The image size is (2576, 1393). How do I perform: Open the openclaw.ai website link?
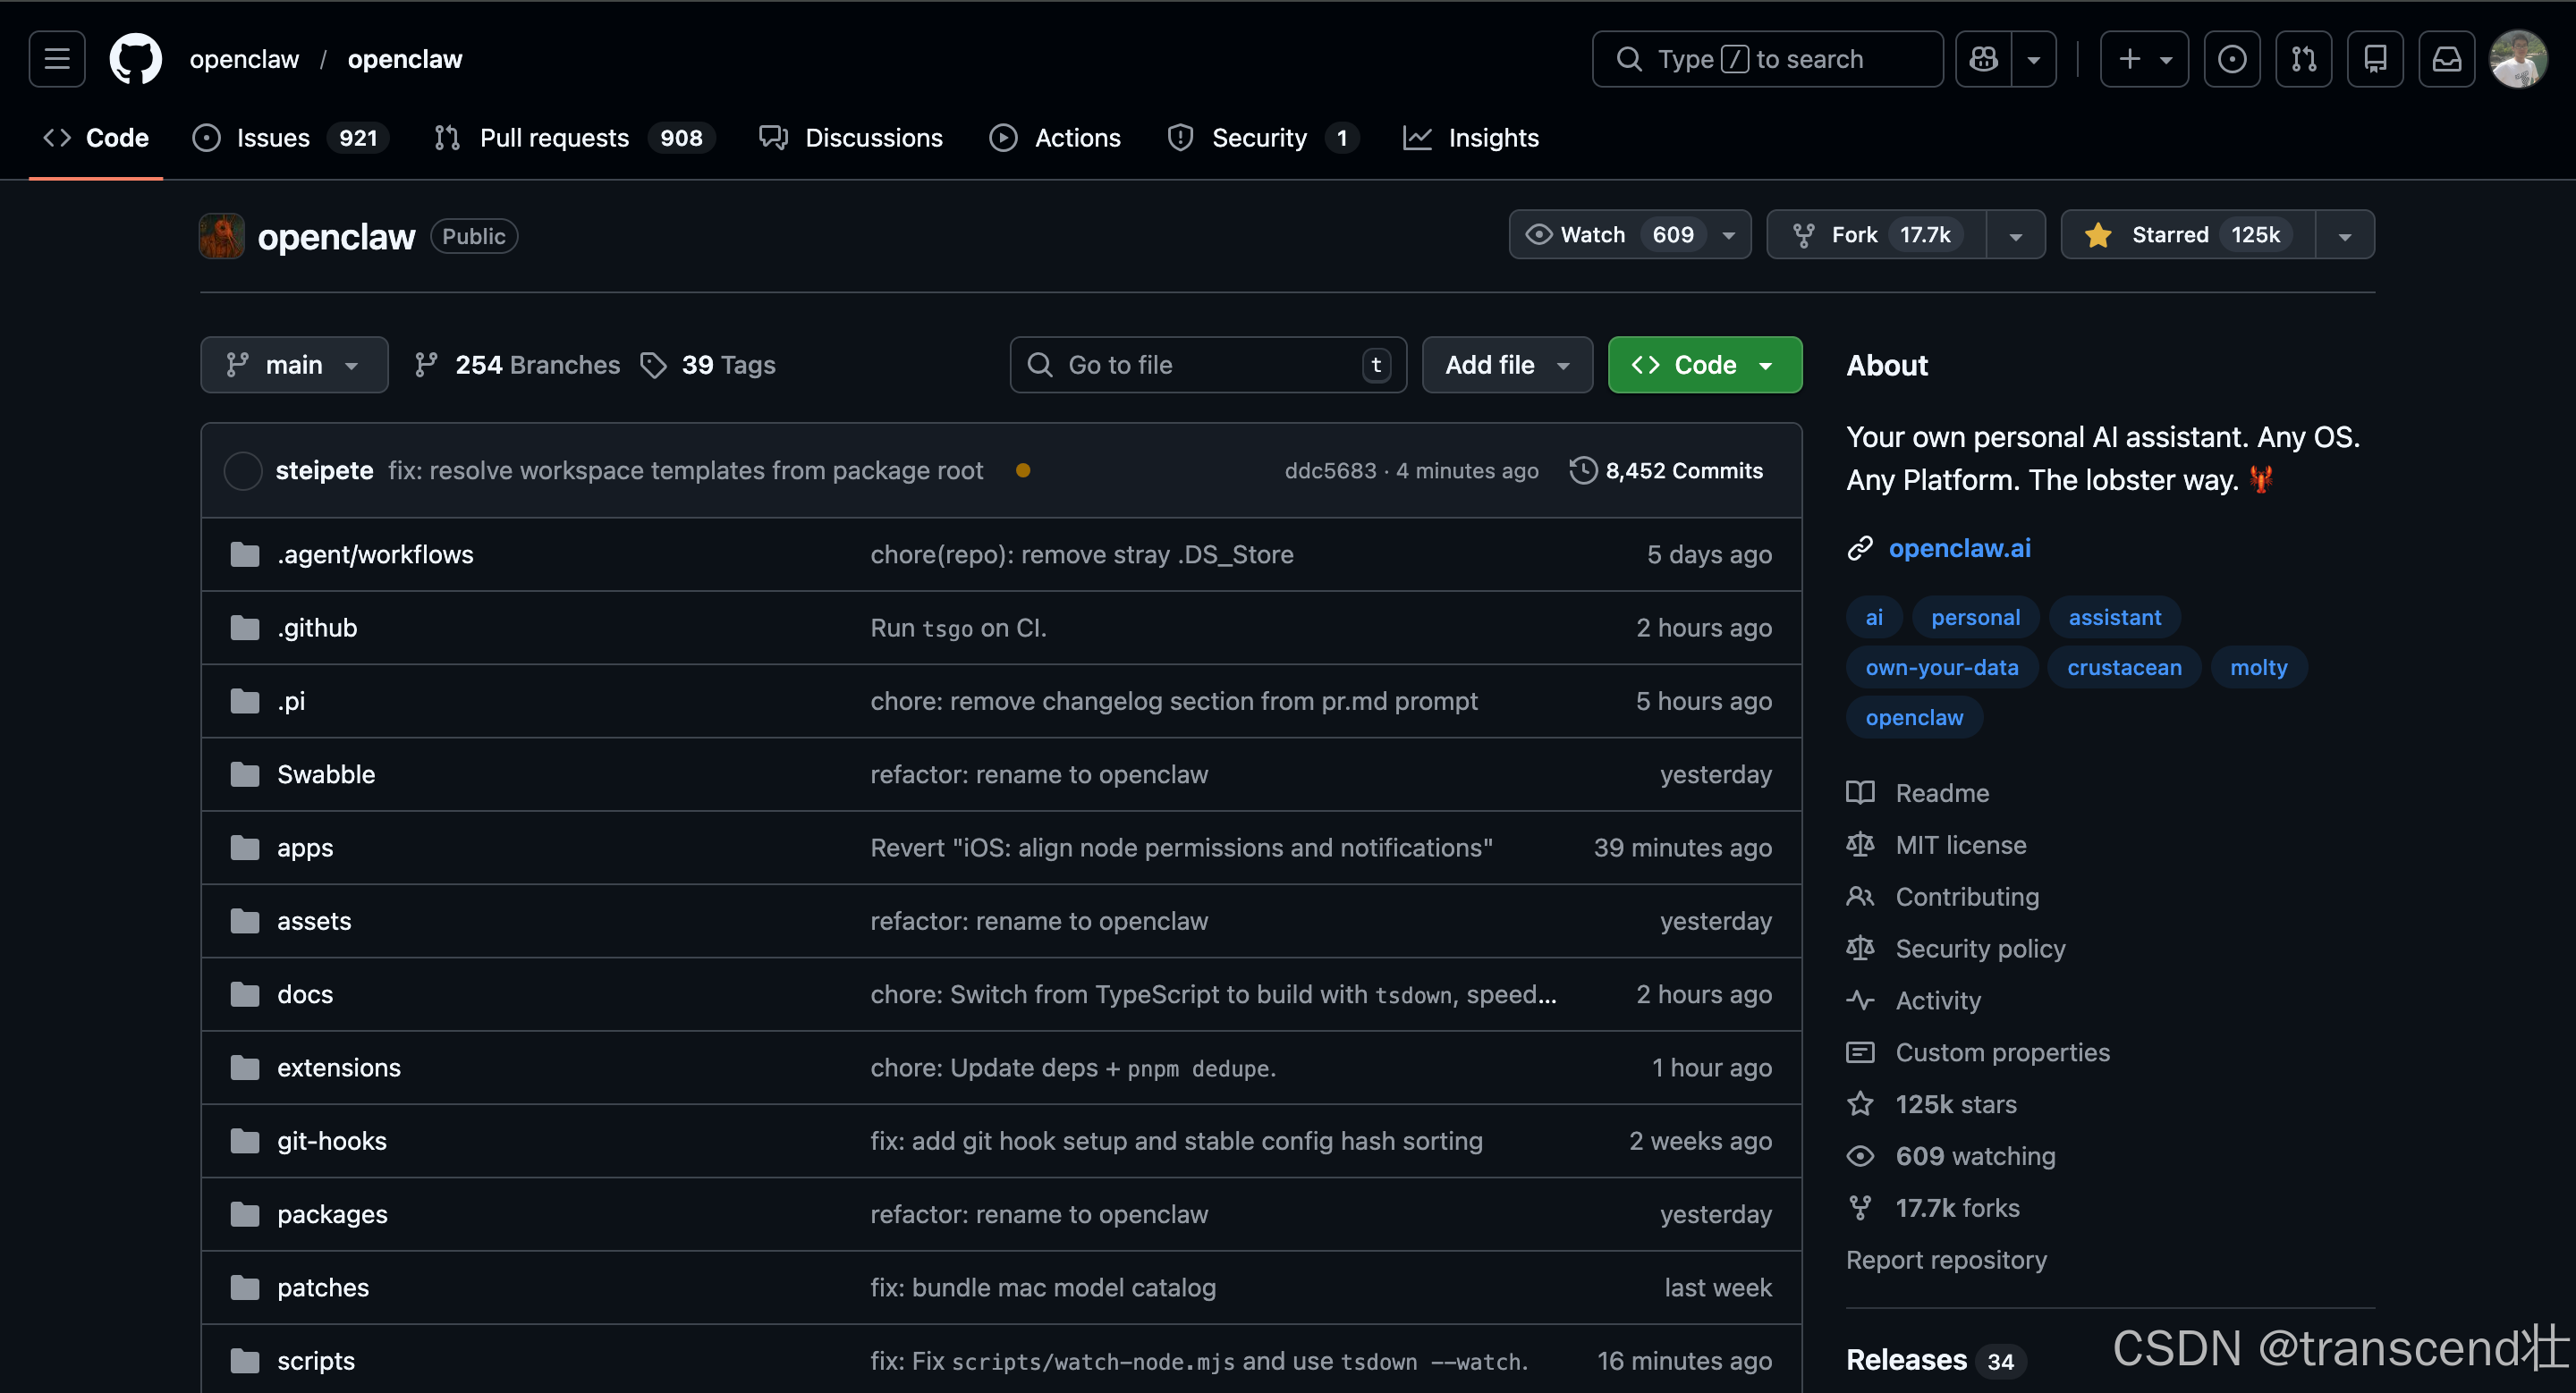(x=1959, y=549)
